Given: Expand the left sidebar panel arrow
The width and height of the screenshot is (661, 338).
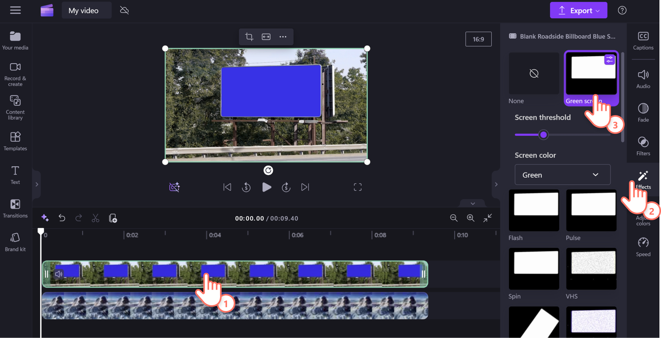Looking at the screenshot, I should (37, 184).
